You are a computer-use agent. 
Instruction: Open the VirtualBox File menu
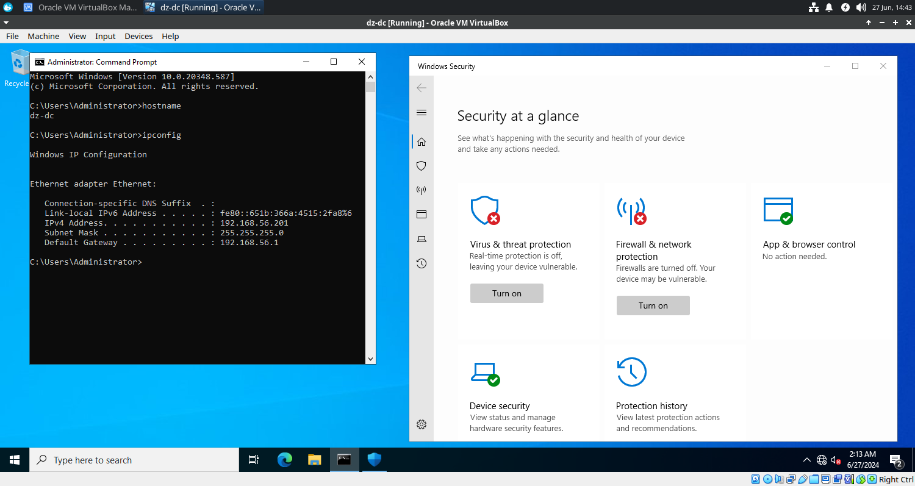12,36
